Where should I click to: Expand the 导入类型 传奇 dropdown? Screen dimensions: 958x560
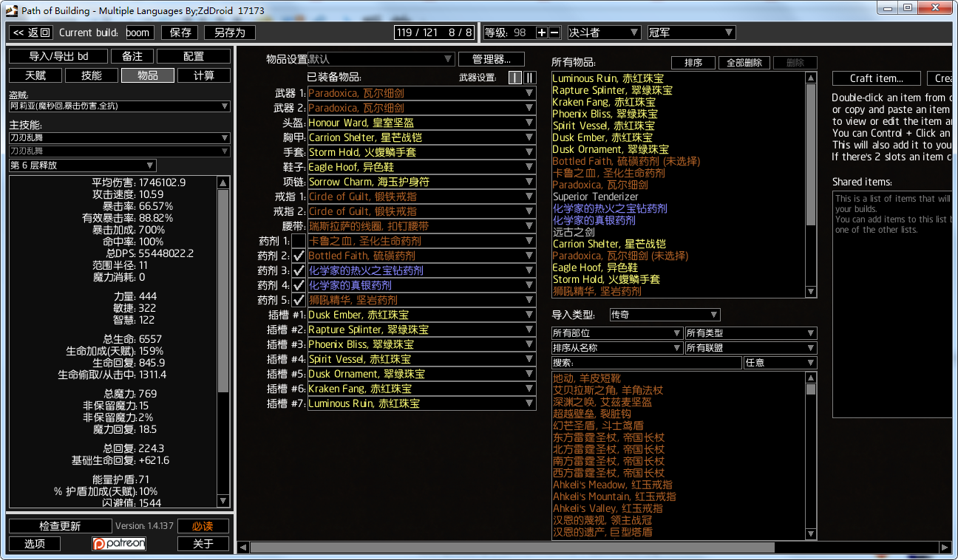pyautogui.click(x=664, y=315)
